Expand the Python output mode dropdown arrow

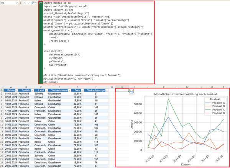click(x=36, y=3)
